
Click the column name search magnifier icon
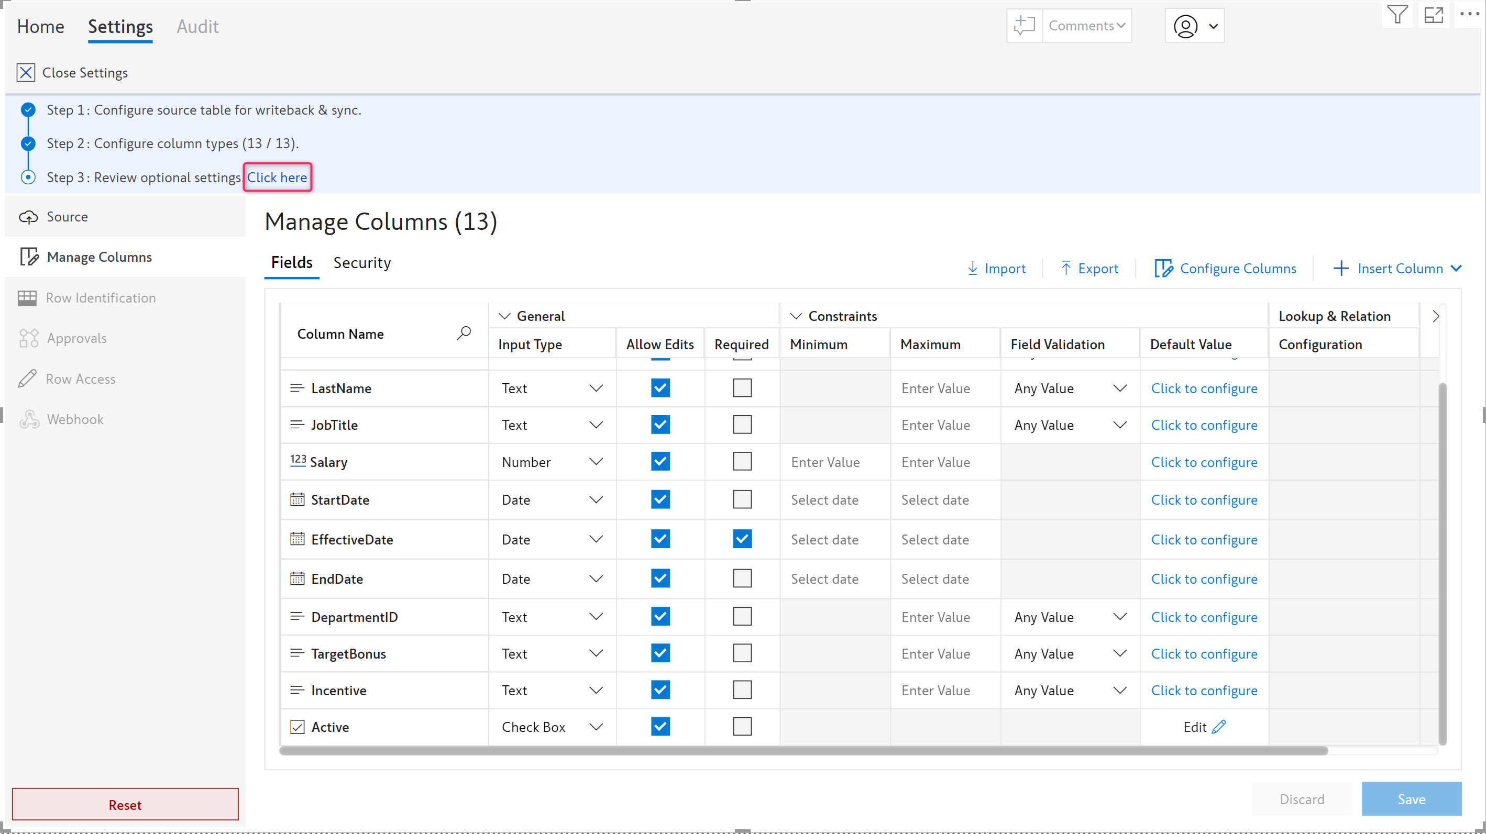464,333
